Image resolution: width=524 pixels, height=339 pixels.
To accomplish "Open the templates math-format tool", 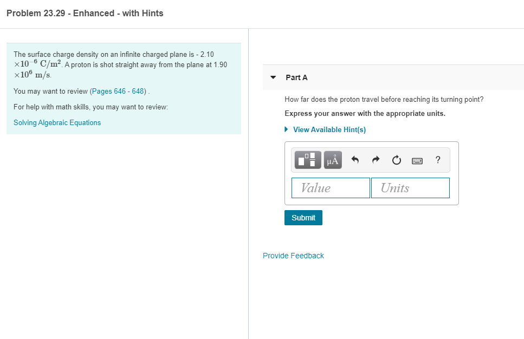I will pos(308,160).
